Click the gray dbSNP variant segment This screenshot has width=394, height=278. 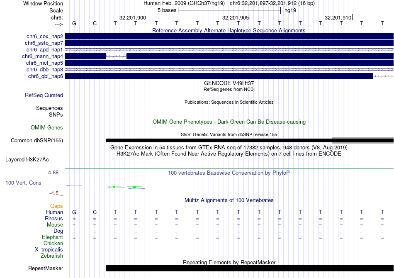tap(362, 140)
